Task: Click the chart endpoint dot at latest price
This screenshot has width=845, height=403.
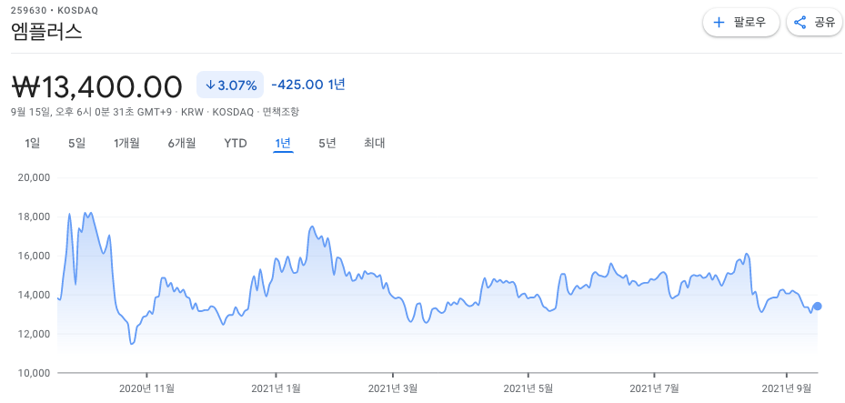Action: [x=818, y=306]
